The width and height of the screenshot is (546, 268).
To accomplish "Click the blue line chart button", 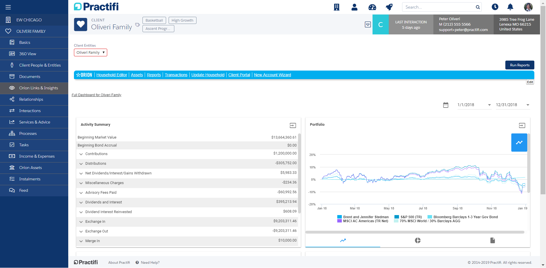I will click(x=519, y=143).
